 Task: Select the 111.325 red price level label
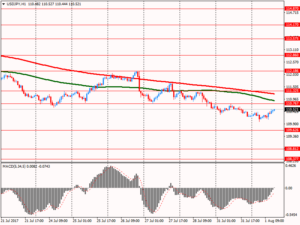tap(292, 91)
